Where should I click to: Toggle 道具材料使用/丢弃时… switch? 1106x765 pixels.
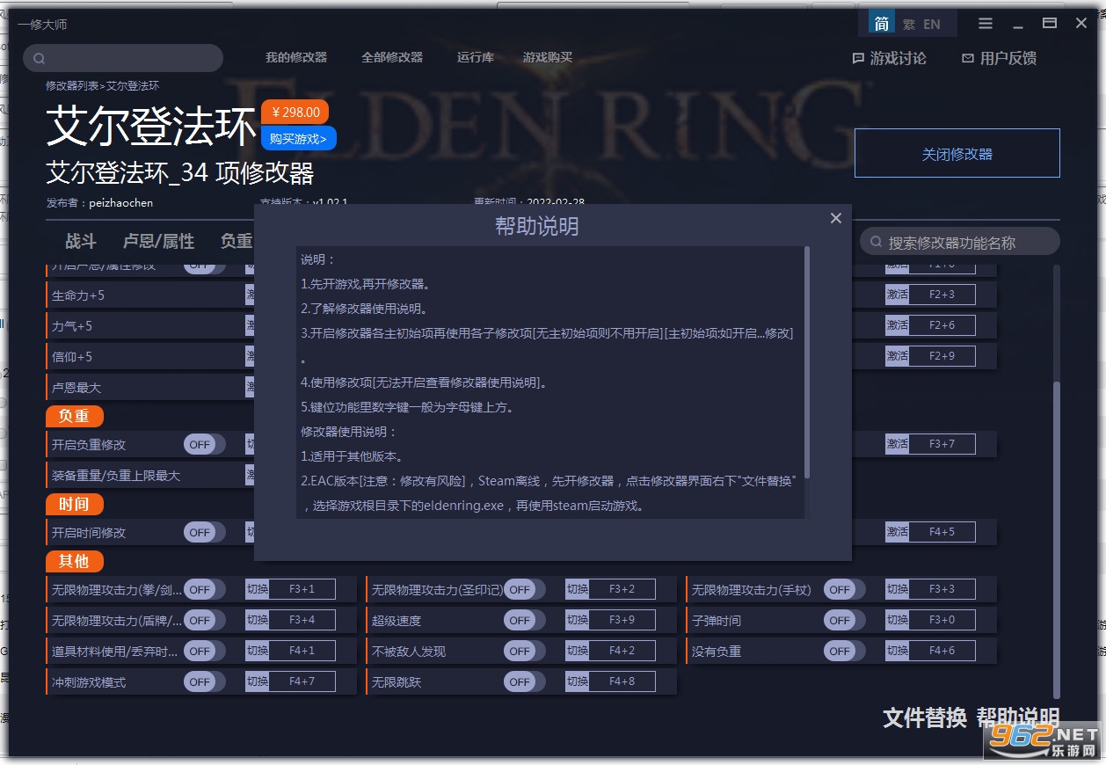tap(204, 651)
